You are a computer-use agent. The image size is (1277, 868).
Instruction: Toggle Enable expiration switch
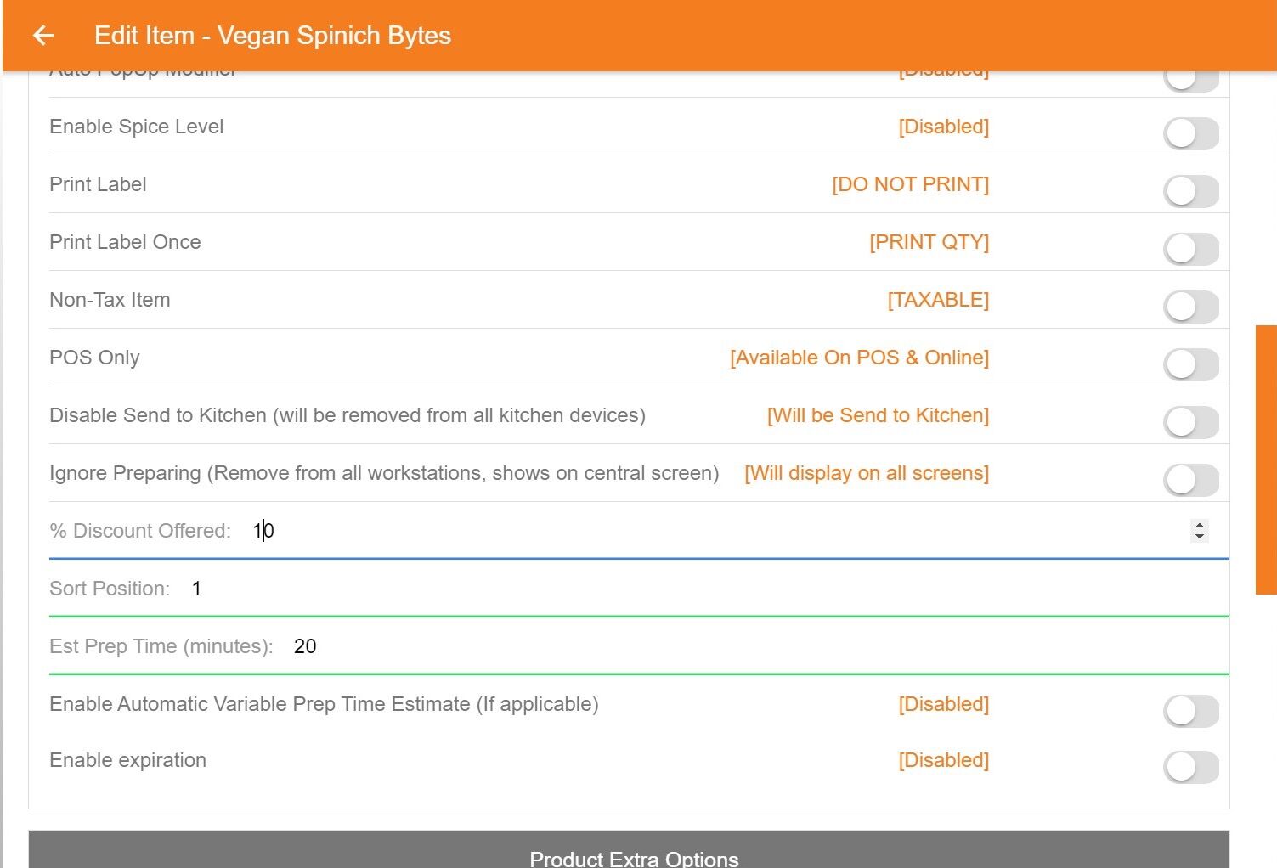(x=1190, y=767)
